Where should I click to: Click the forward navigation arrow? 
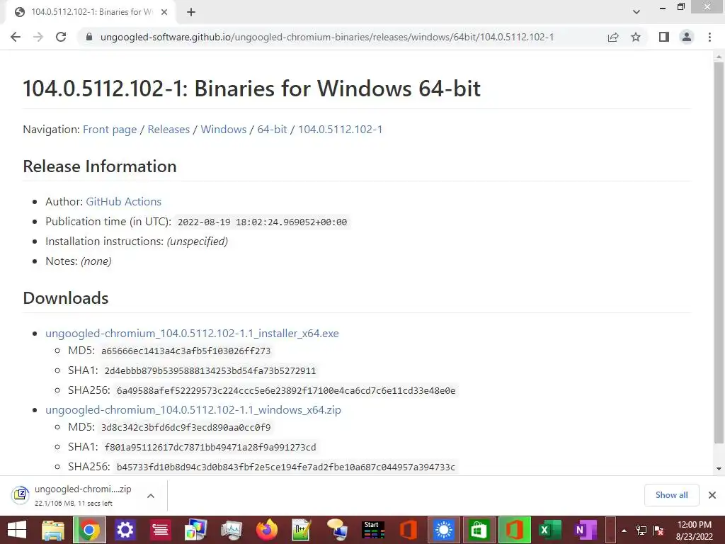coord(38,37)
